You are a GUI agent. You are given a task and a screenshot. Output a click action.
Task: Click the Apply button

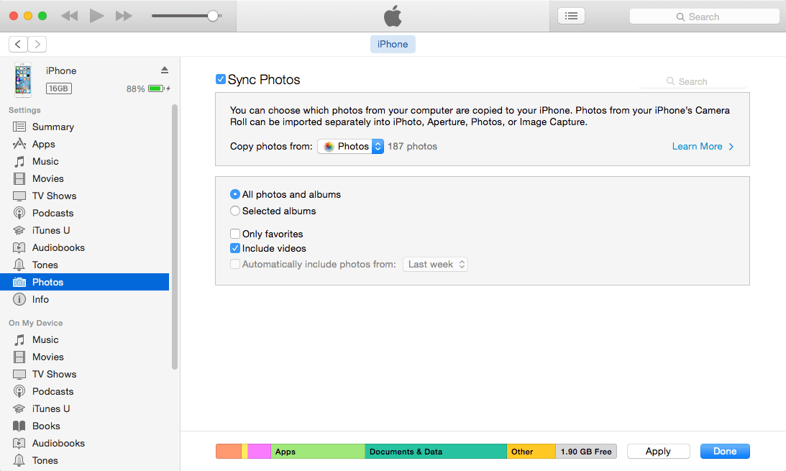(658, 452)
